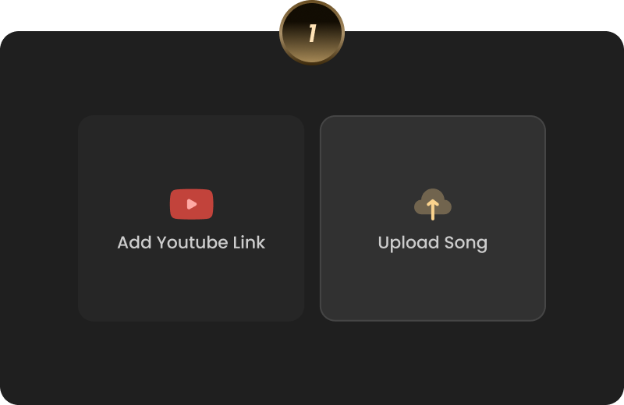The height and width of the screenshot is (405, 624).
Task: Tap the red rounded YouTube rectangle
Action: pyautogui.click(x=191, y=204)
